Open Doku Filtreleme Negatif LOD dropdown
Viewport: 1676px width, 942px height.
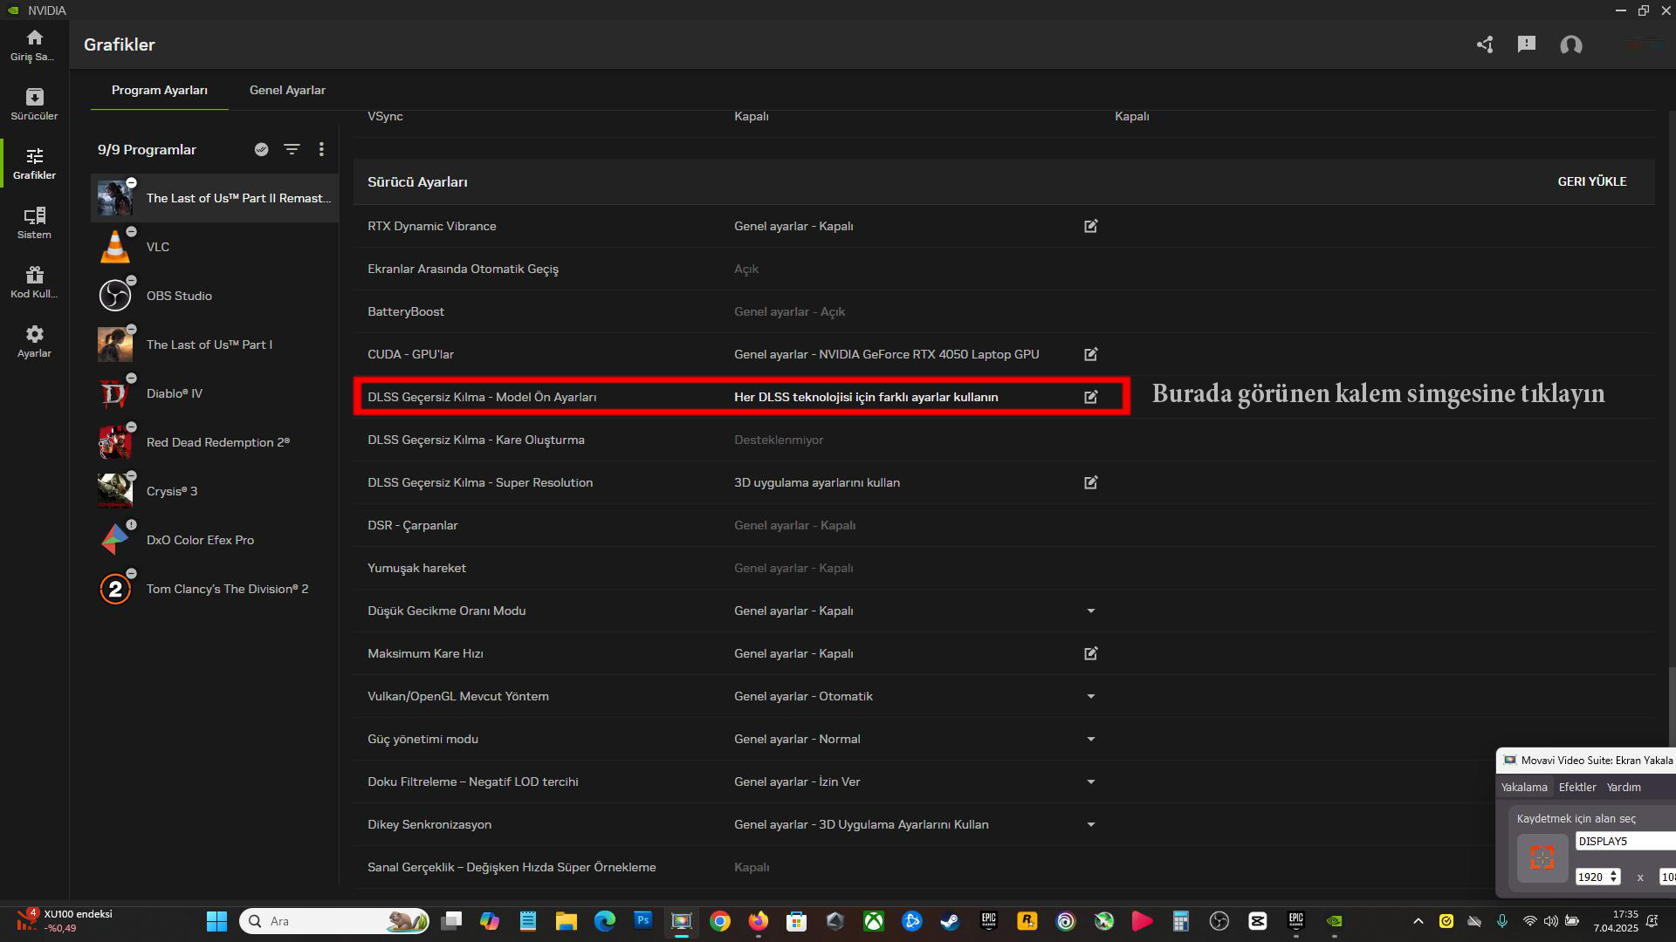pos(1090,782)
